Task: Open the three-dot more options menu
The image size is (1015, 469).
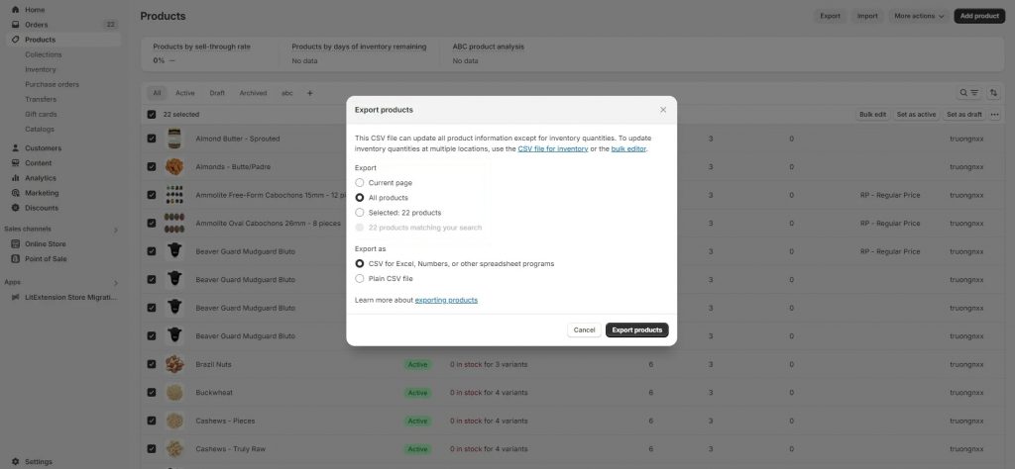Action: click(x=995, y=115)
